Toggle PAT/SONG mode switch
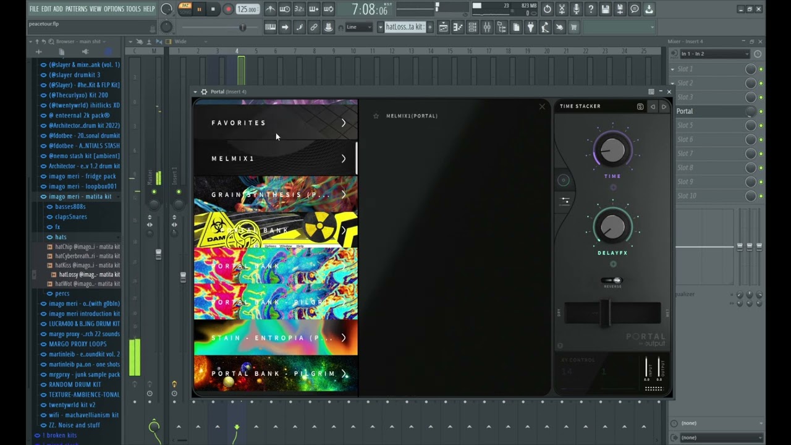 coord(185,9)
